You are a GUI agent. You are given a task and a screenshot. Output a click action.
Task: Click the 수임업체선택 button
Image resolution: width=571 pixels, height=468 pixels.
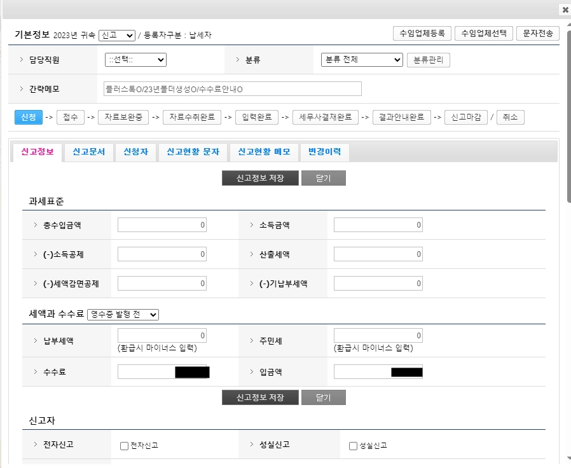pyautogui.click(x=484, y=34)
